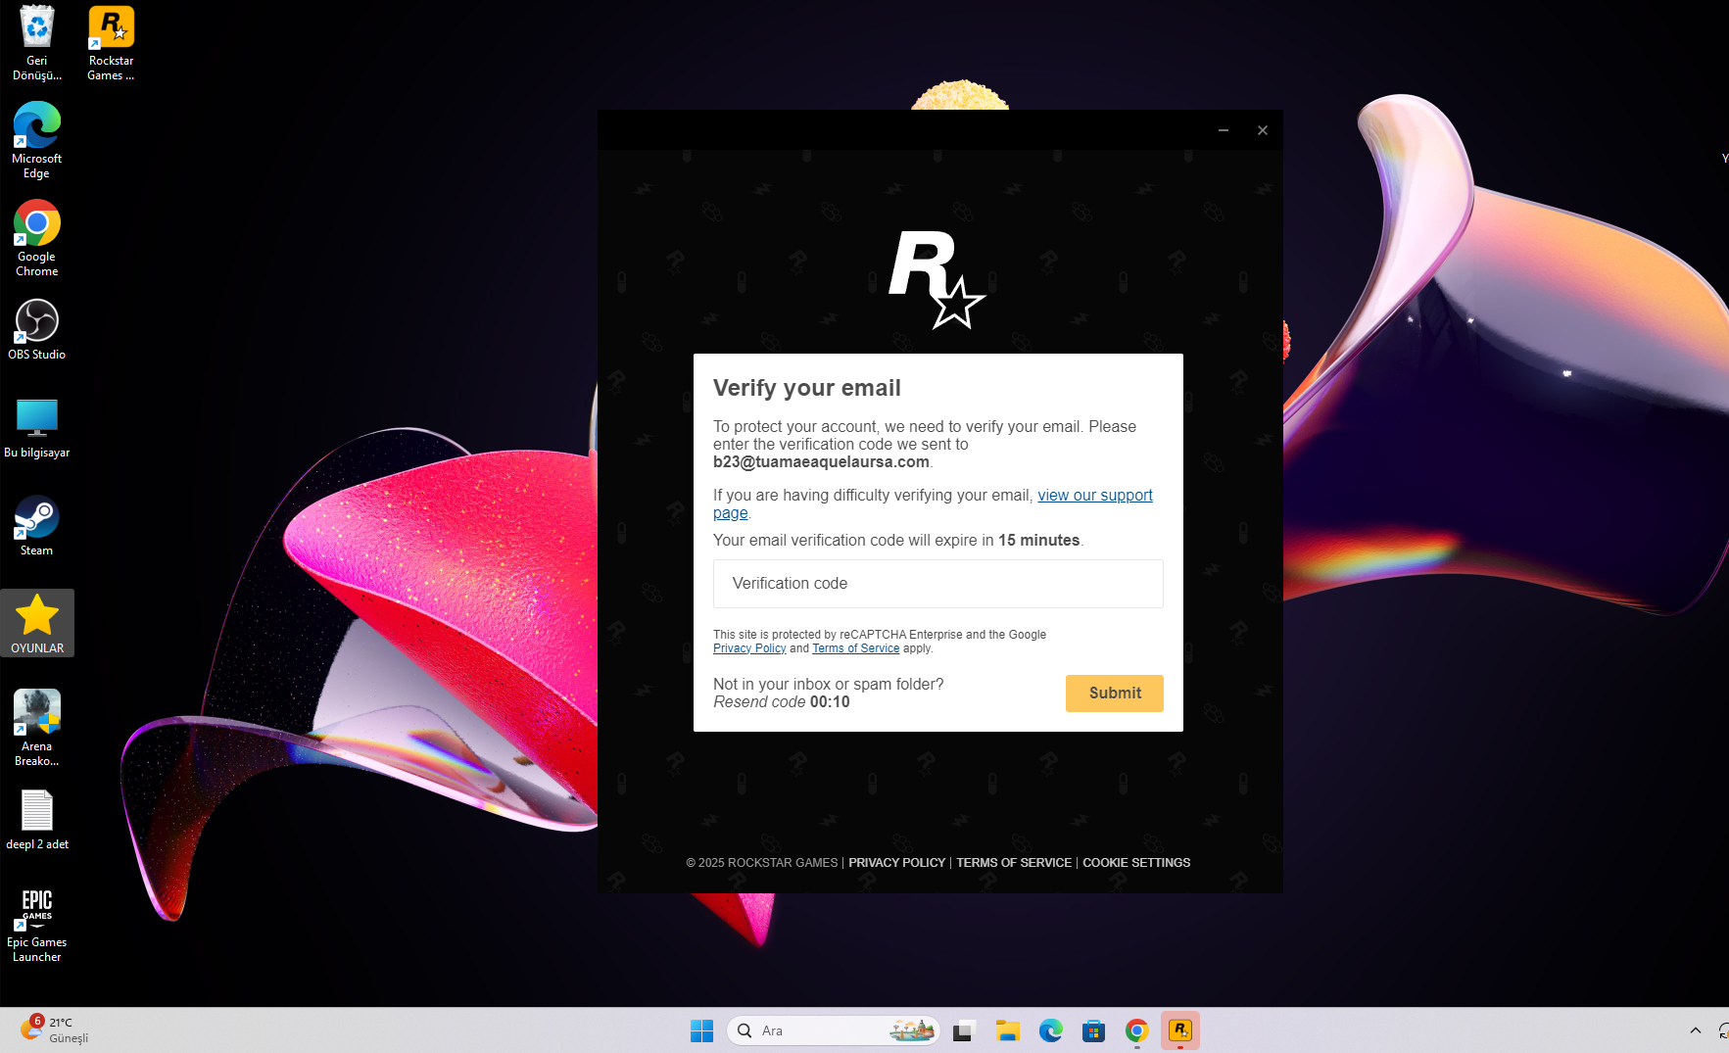Select the Microsoft Edge desktop shortcut
The height and width of the screenshot is (1053, 1729).
37,141
